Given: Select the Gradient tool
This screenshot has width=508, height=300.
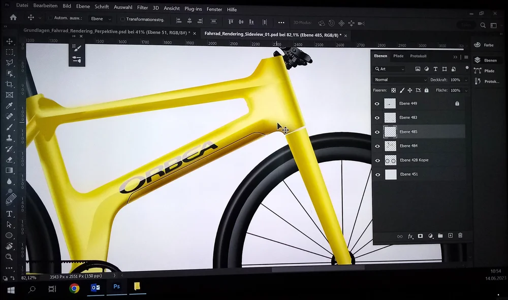Looking at the screenshot, I should [x=9, y=170].
